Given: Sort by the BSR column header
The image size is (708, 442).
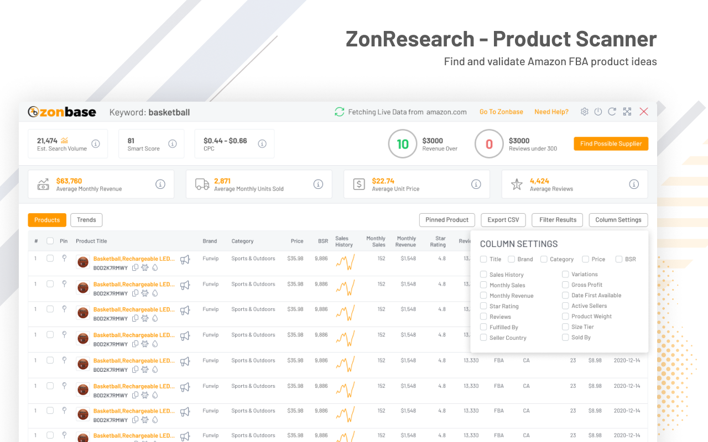Looking at the screenshot, I should pyautogui.click(x=323, y=241).
